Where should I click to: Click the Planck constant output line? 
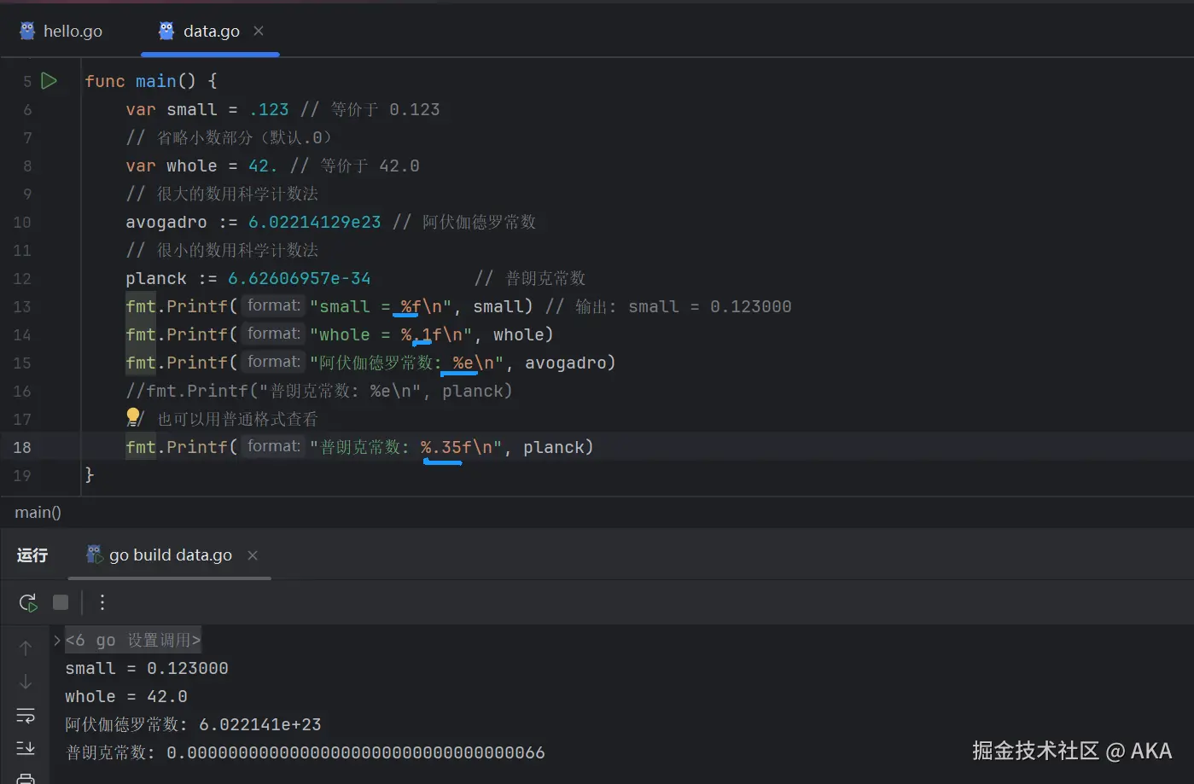pyautogui.click(x=305, y=752)
